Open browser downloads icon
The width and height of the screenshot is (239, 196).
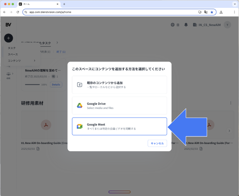pos(221,12)
